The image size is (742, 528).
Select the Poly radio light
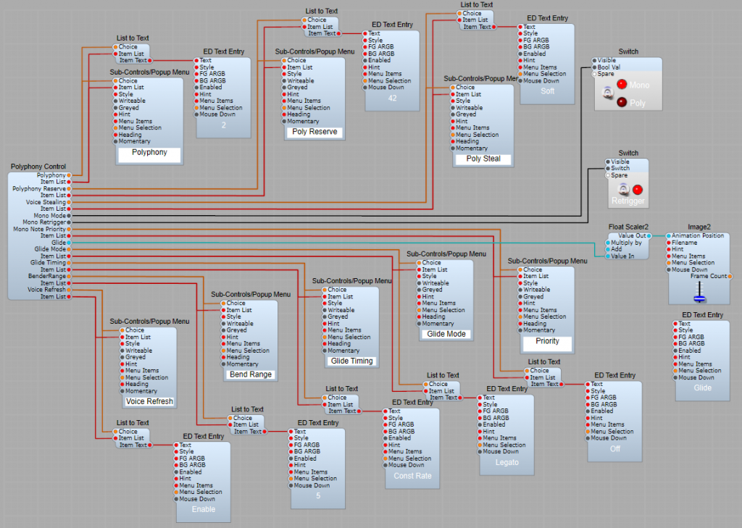tap(622, 103)
